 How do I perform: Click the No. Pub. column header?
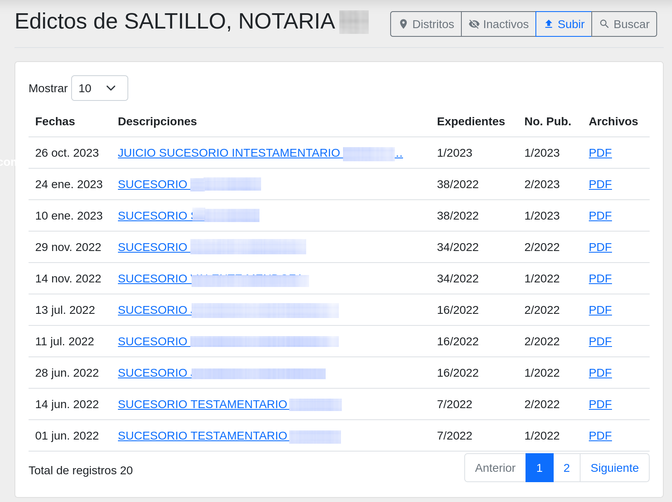(547, 122)
